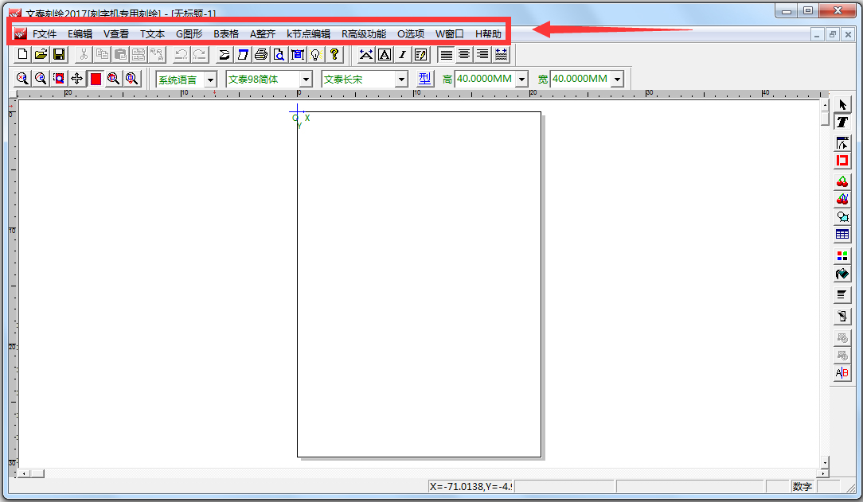The image size is (863, 502).
Task: Click the italic I icon
Action: coord(403,54)
